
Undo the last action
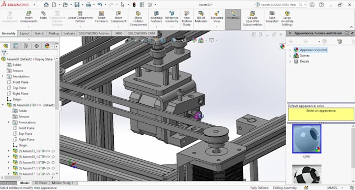pyautogui.click(x=100, y=5)
